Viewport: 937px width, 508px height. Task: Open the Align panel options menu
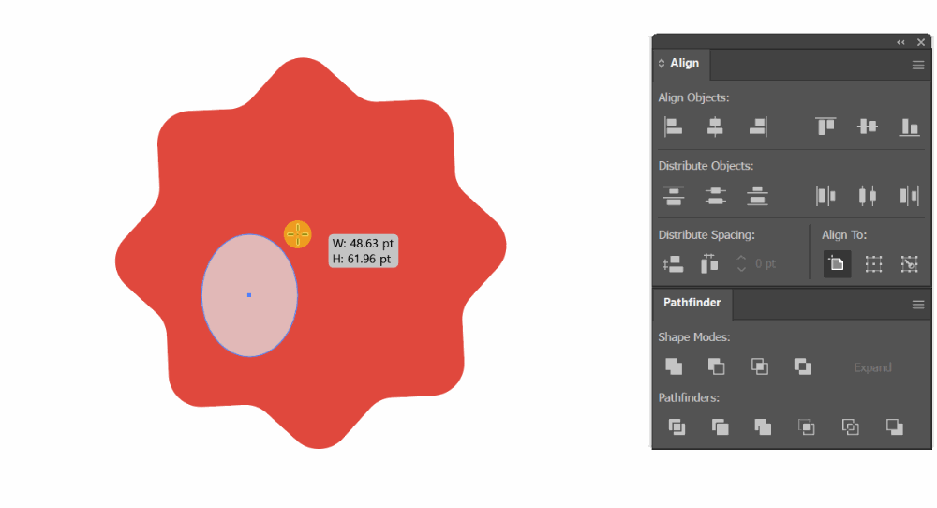(x=918, y=66)
